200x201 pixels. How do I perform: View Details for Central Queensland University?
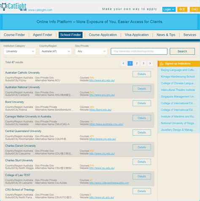pos(142,133)
